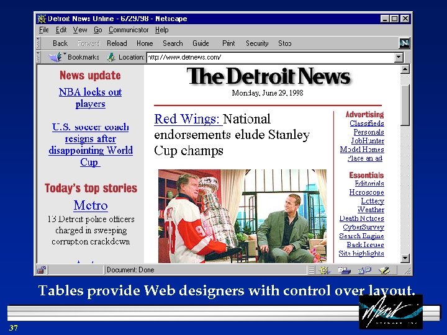Viewport: 447px width, 335px height.
Task: Open the Communicator menu
Action: click(x=129, y=30)
